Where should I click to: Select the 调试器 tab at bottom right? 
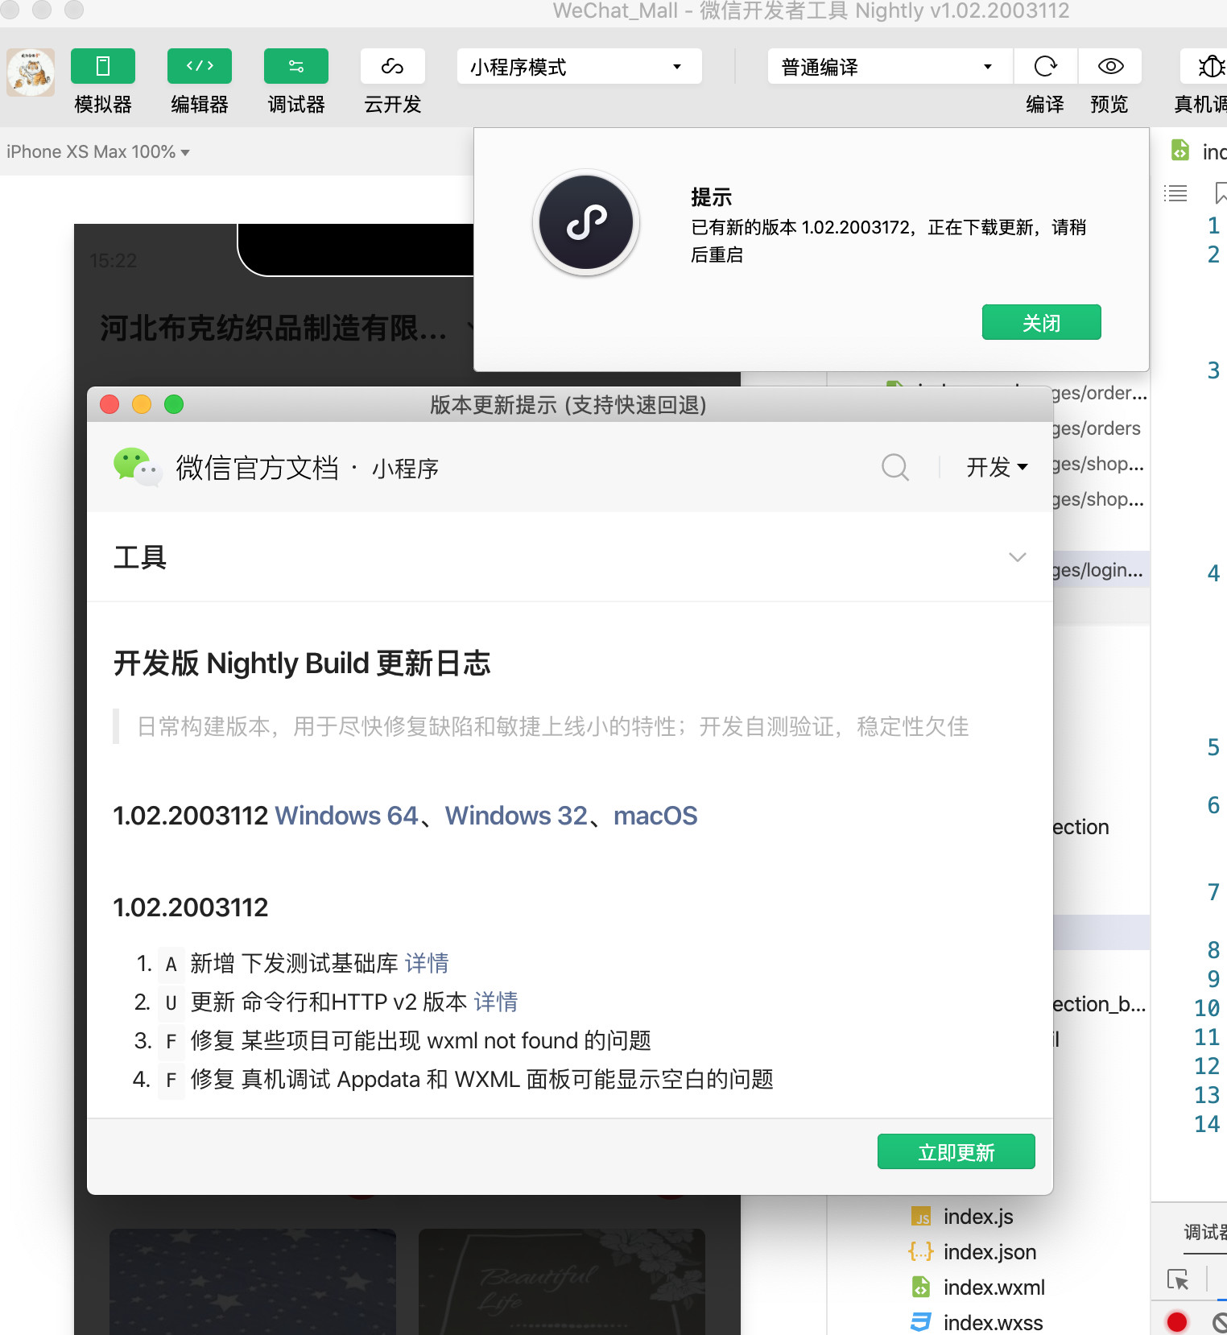pos(1205,1232)
